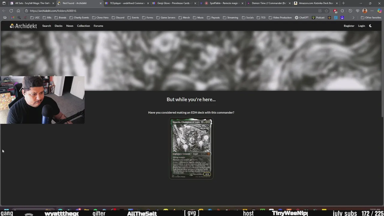
Task: Click the Login link
Action: pos(361,26)
